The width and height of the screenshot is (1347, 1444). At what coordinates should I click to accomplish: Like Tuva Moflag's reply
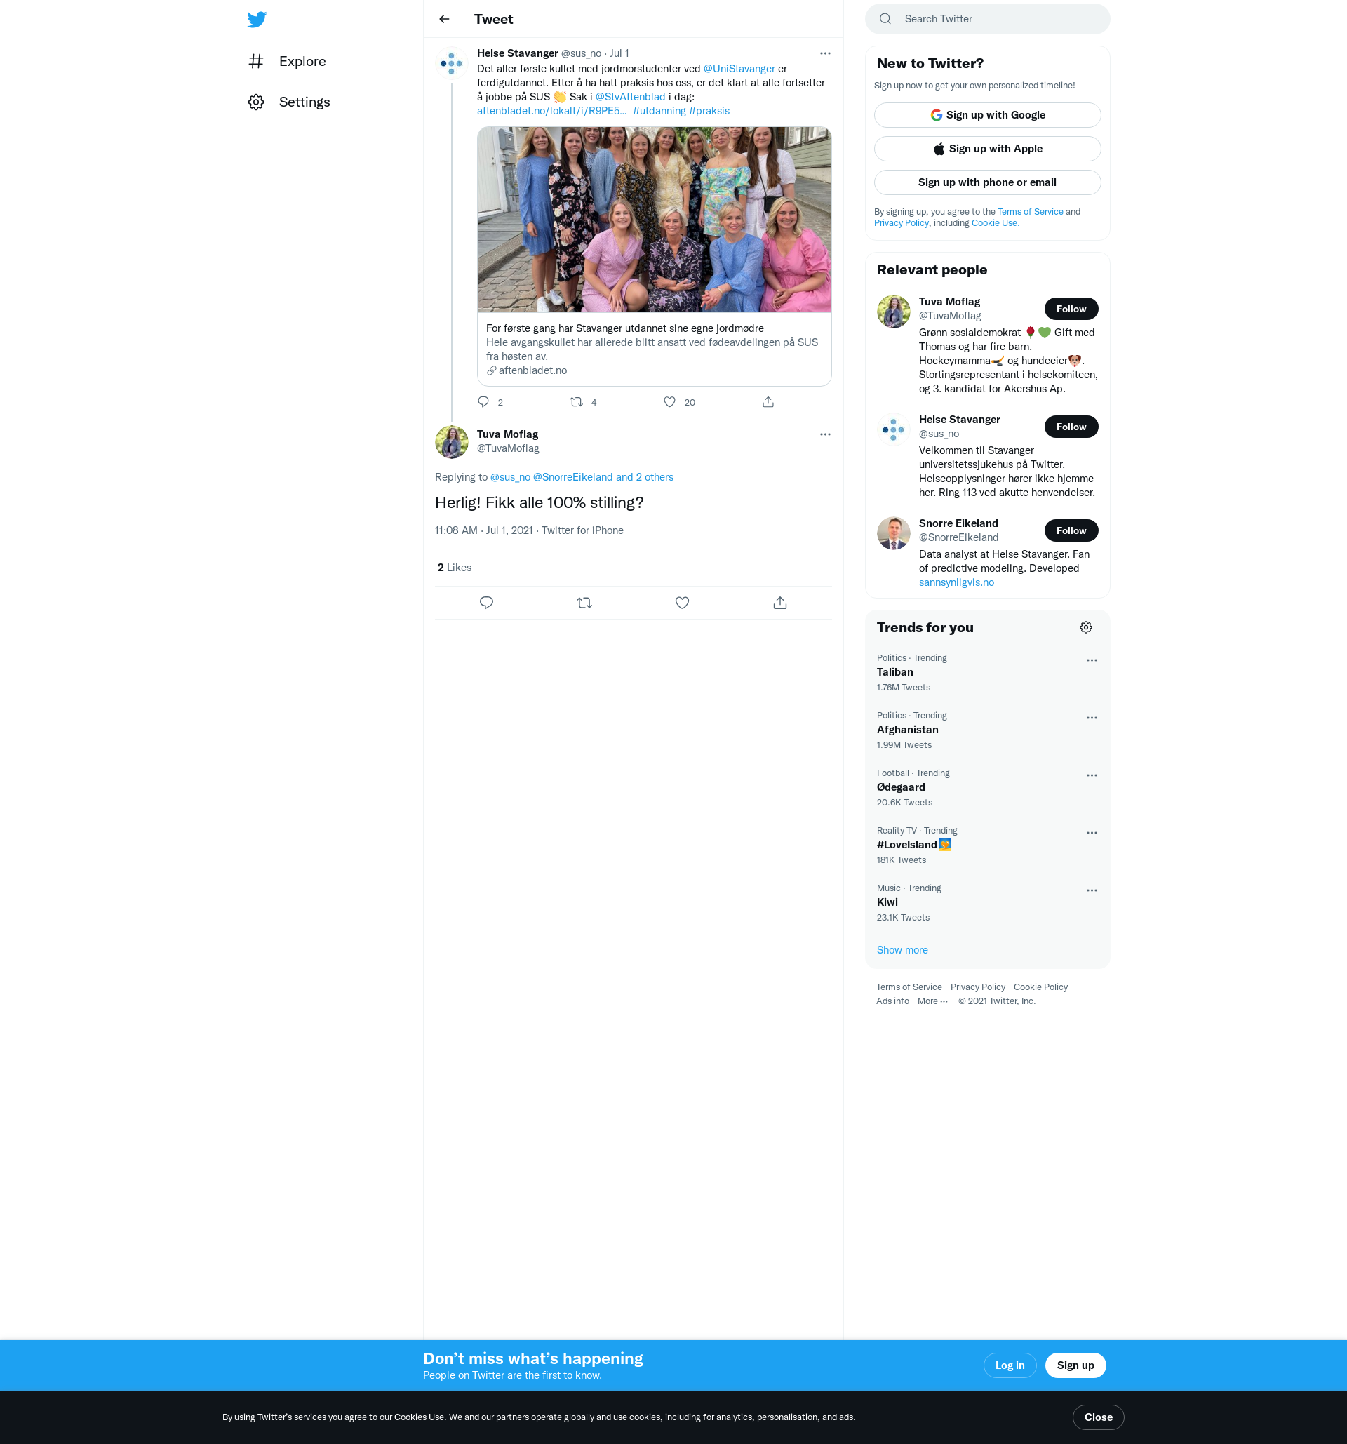682,603
